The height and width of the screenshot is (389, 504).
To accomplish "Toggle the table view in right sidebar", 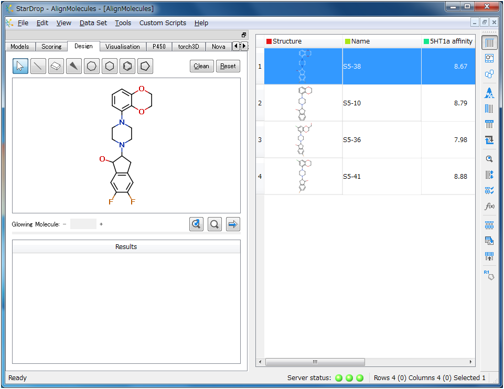I will 489,44.
